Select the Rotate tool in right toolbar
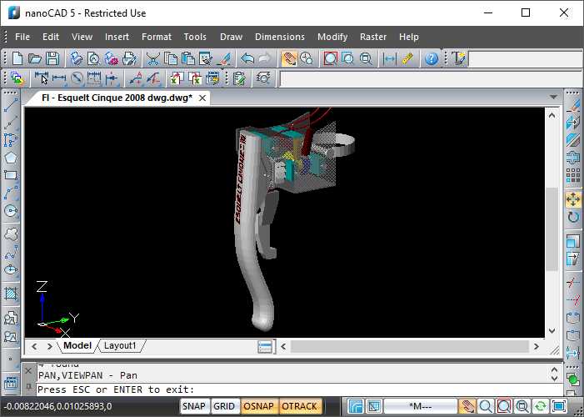 coord(573,218)
